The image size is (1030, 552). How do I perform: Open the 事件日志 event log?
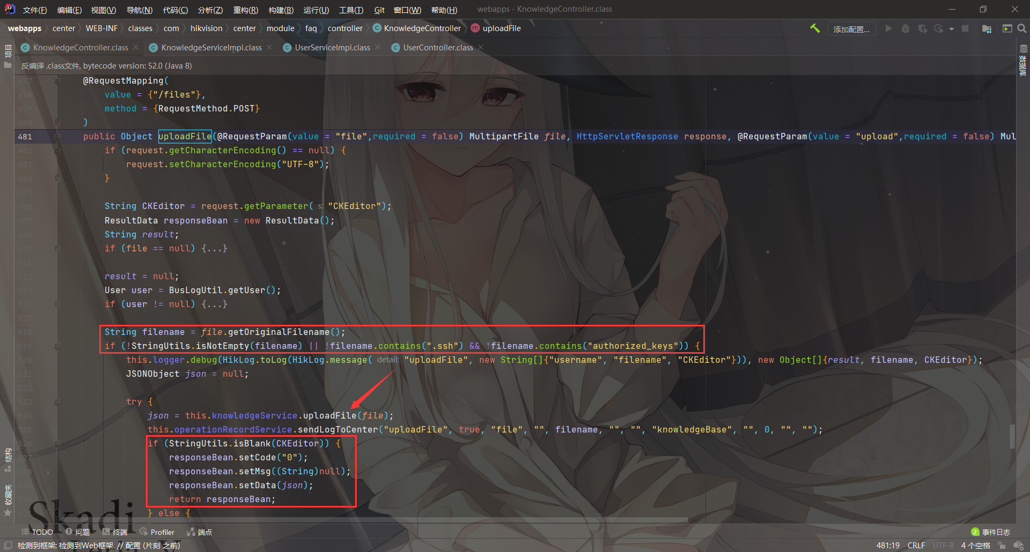[x=990, y=532]
